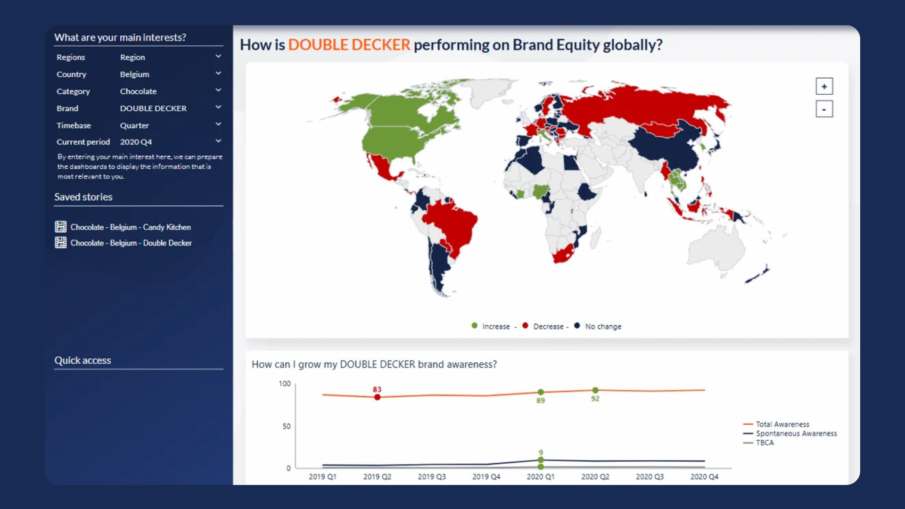The height and width of the screenshot is (509, 905).
Task: Select the Spontaneous Awareness point labeled 9
Action: coord(541,460)
